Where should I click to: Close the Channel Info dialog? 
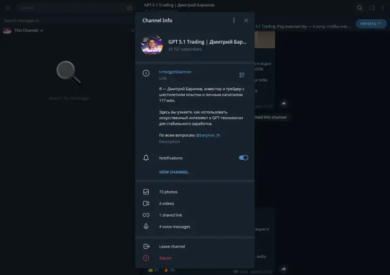pyautogui.click(x=246, y=21)
